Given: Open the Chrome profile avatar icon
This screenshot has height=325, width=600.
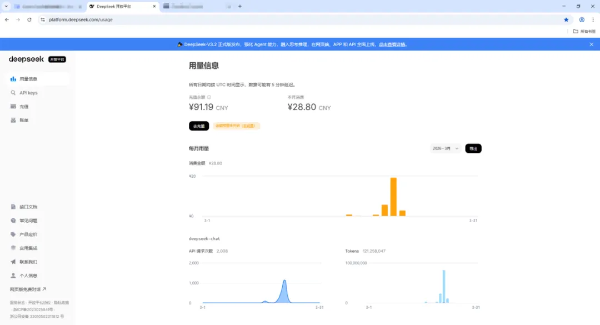Looking at the screenshot, I should pyautogui.click(x=582, y=19).
